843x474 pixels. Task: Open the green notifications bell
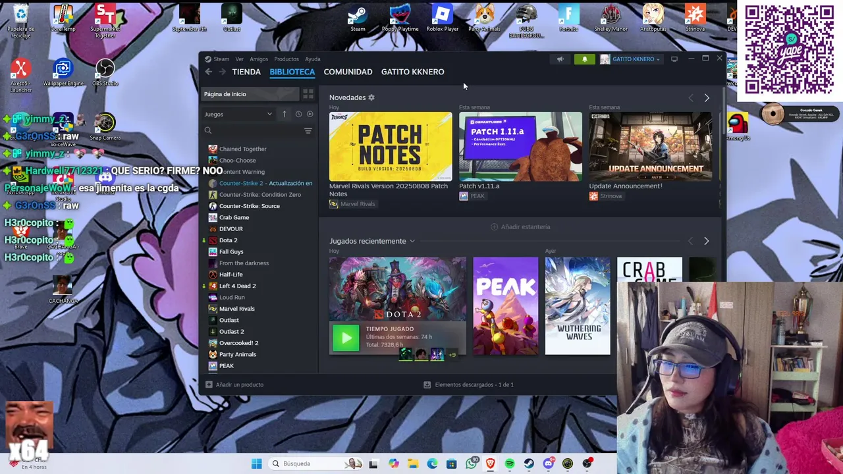[584, 59]
